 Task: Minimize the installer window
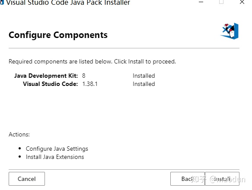[x=201, y=2]
